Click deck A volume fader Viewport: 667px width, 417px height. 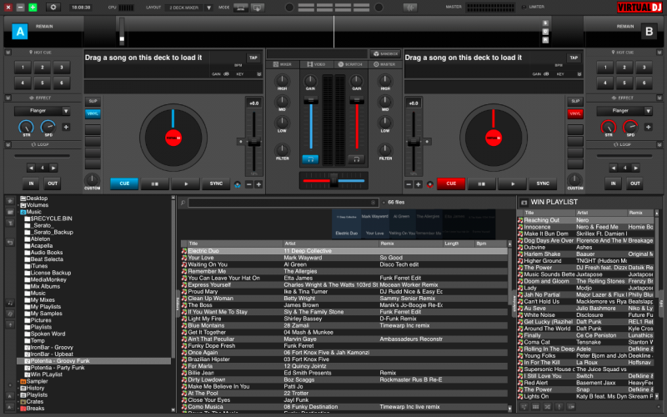tap(311, 100)
